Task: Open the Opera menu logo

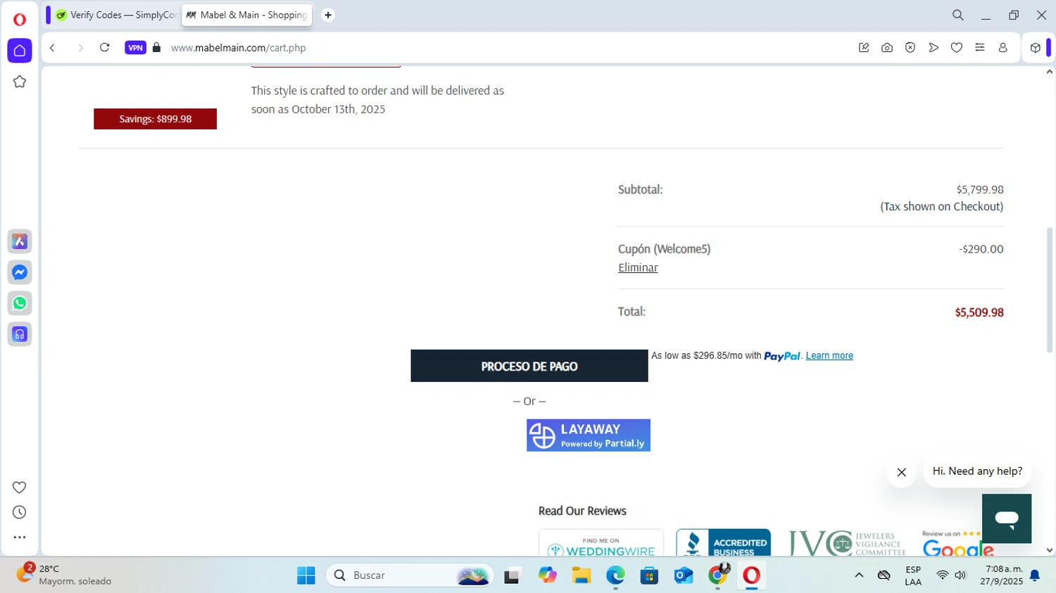Action: (20, 20)
